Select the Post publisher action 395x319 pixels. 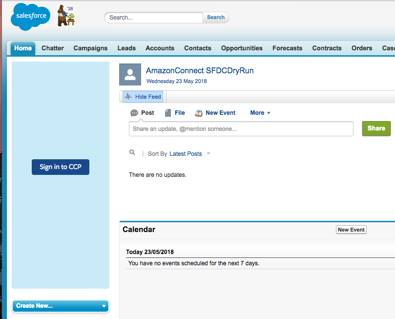pos(147,113)
